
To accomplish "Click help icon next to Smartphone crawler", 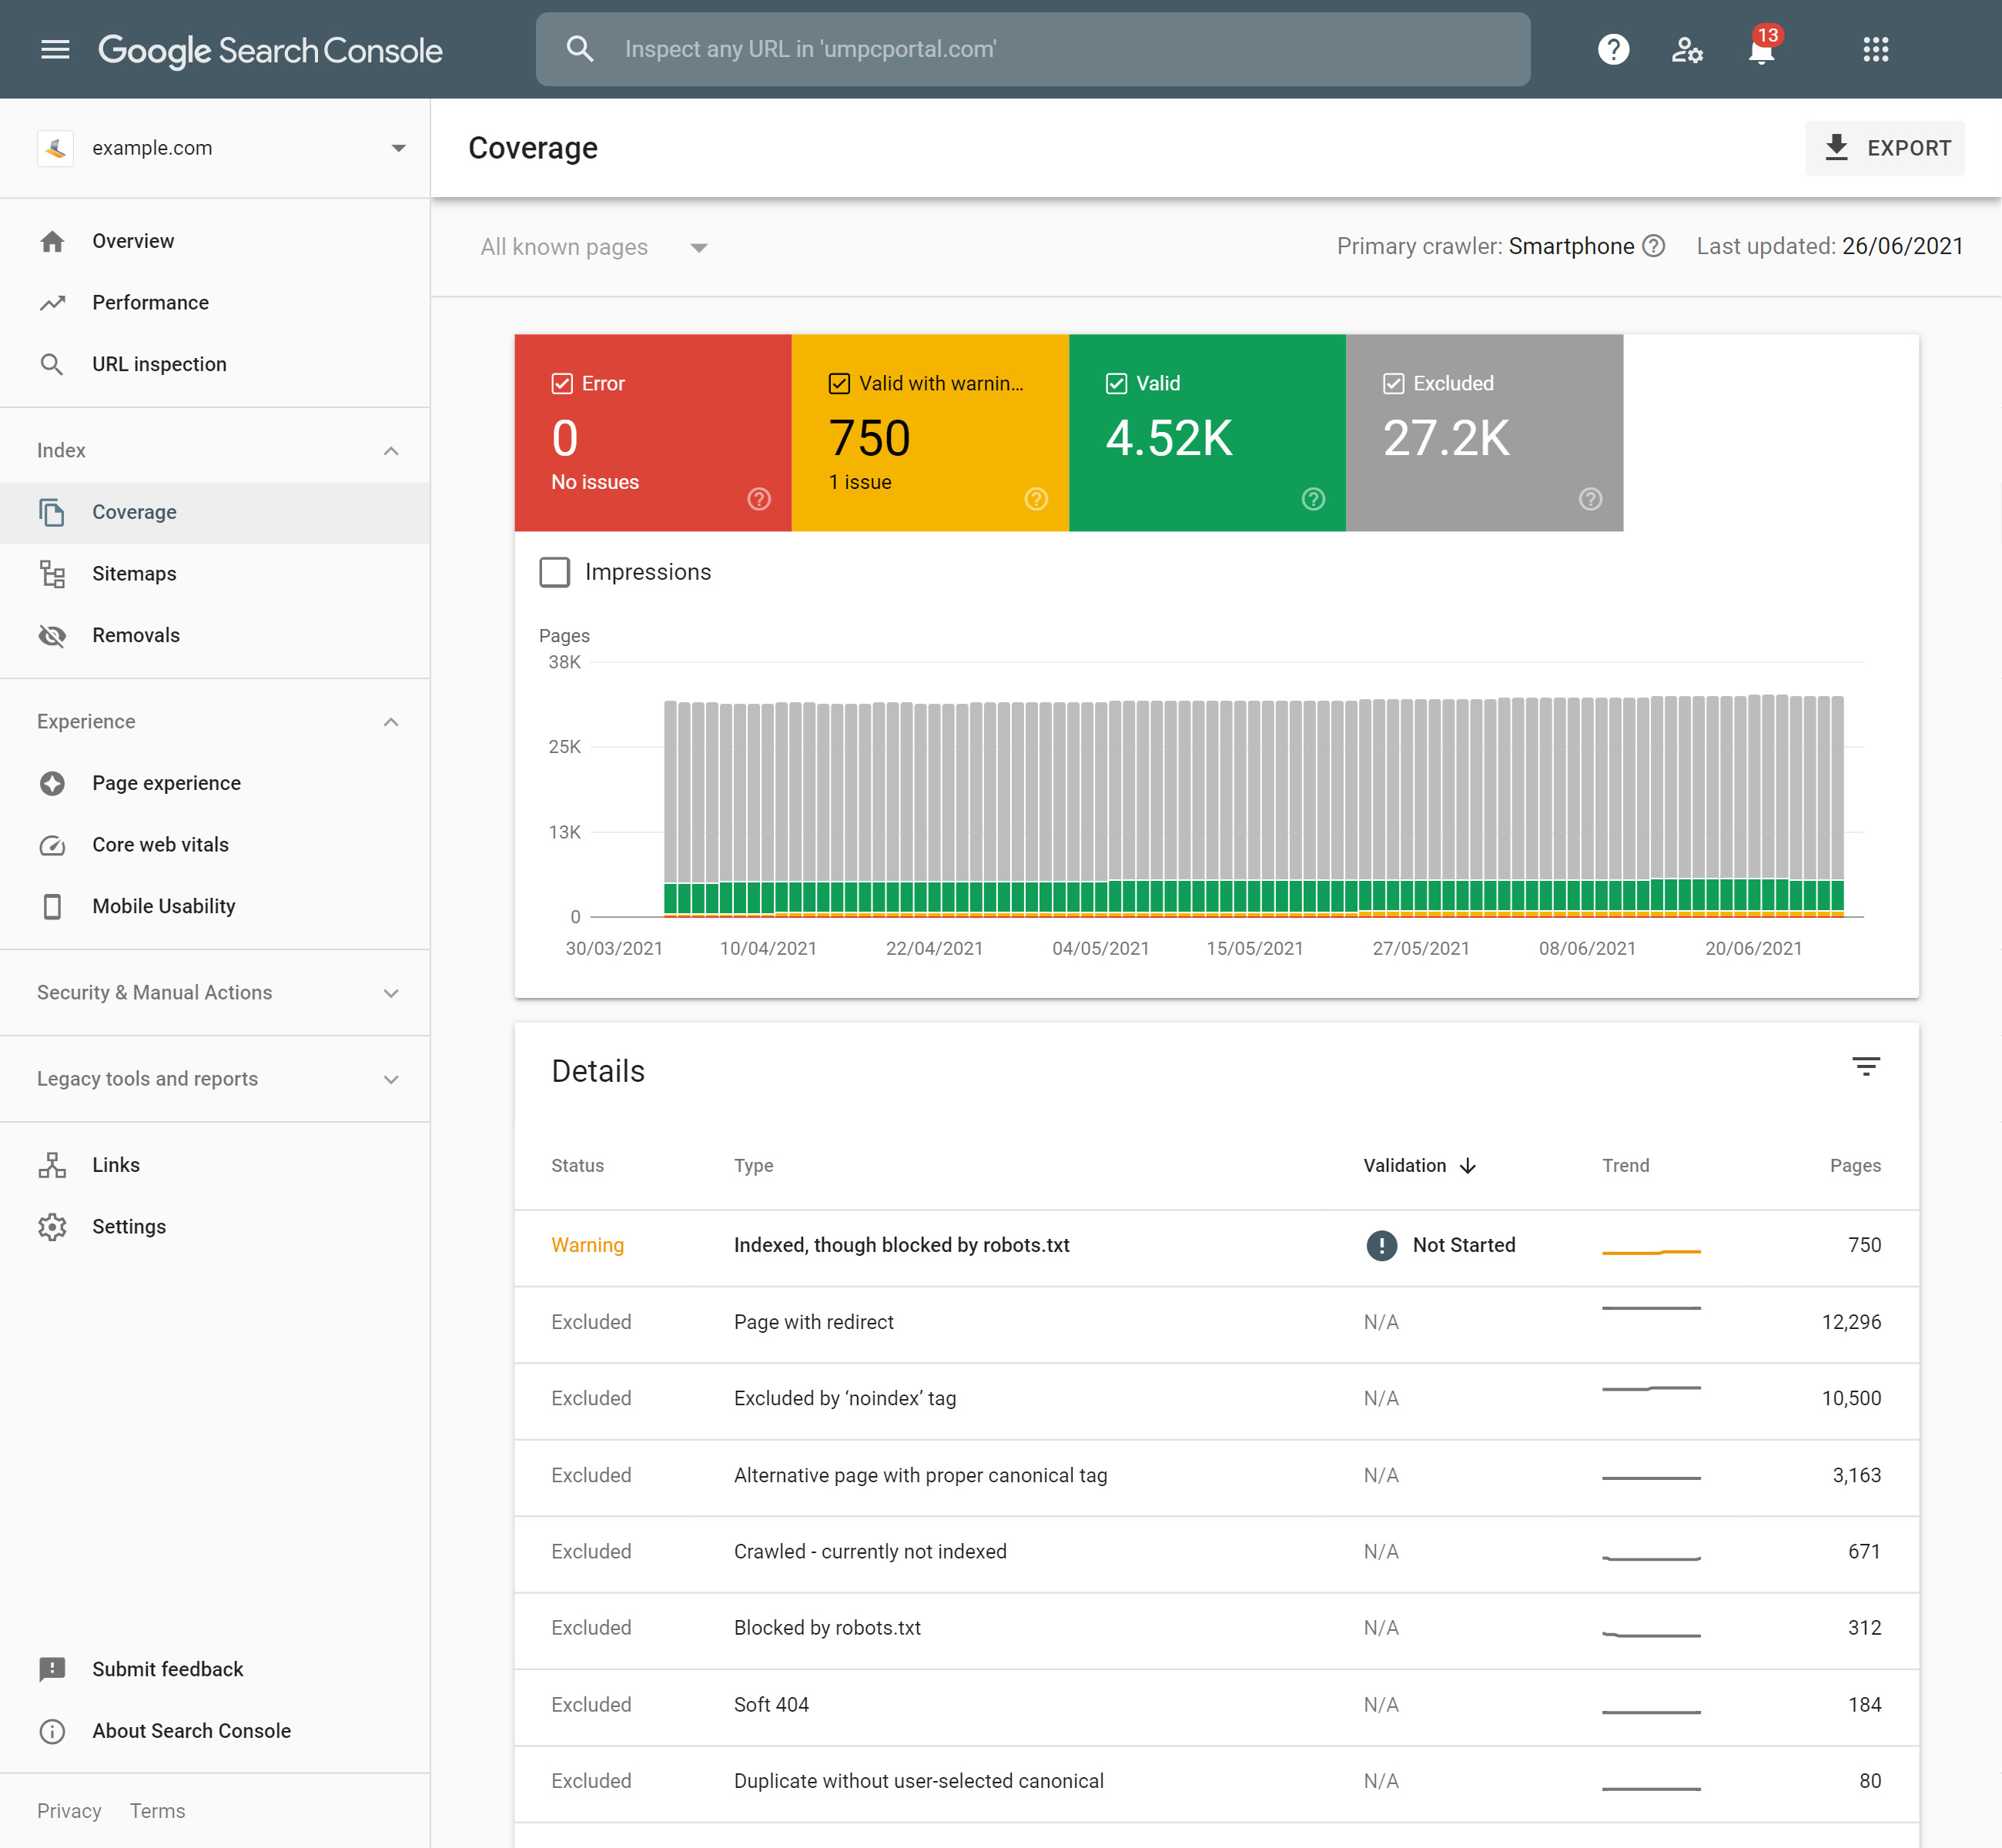I will (x=1654, y=246).
